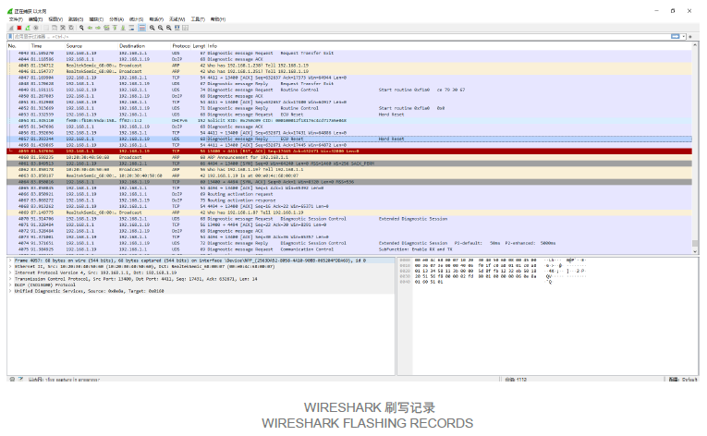The image size is (707, 436).
Task: Open expert information from the status bar icon
Action: pos(12,380)
